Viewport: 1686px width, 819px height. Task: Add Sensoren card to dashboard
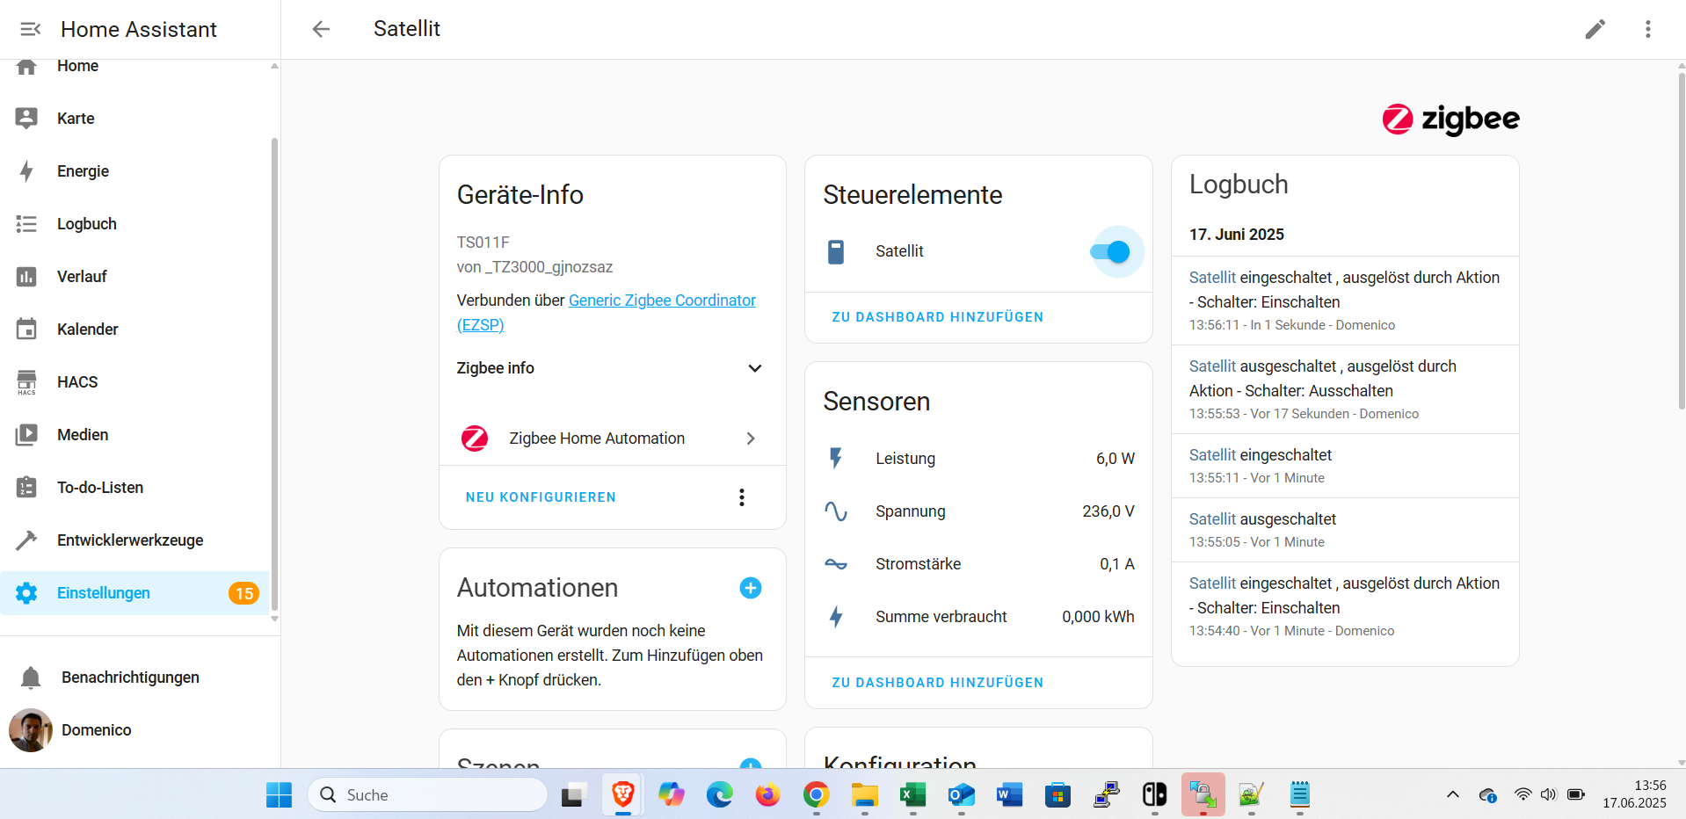click(937, 683)
